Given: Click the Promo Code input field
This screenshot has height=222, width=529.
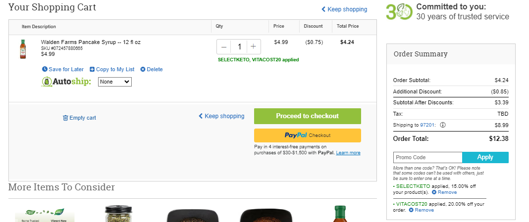Looking at the screenshot, I should (x=428, y=157).
